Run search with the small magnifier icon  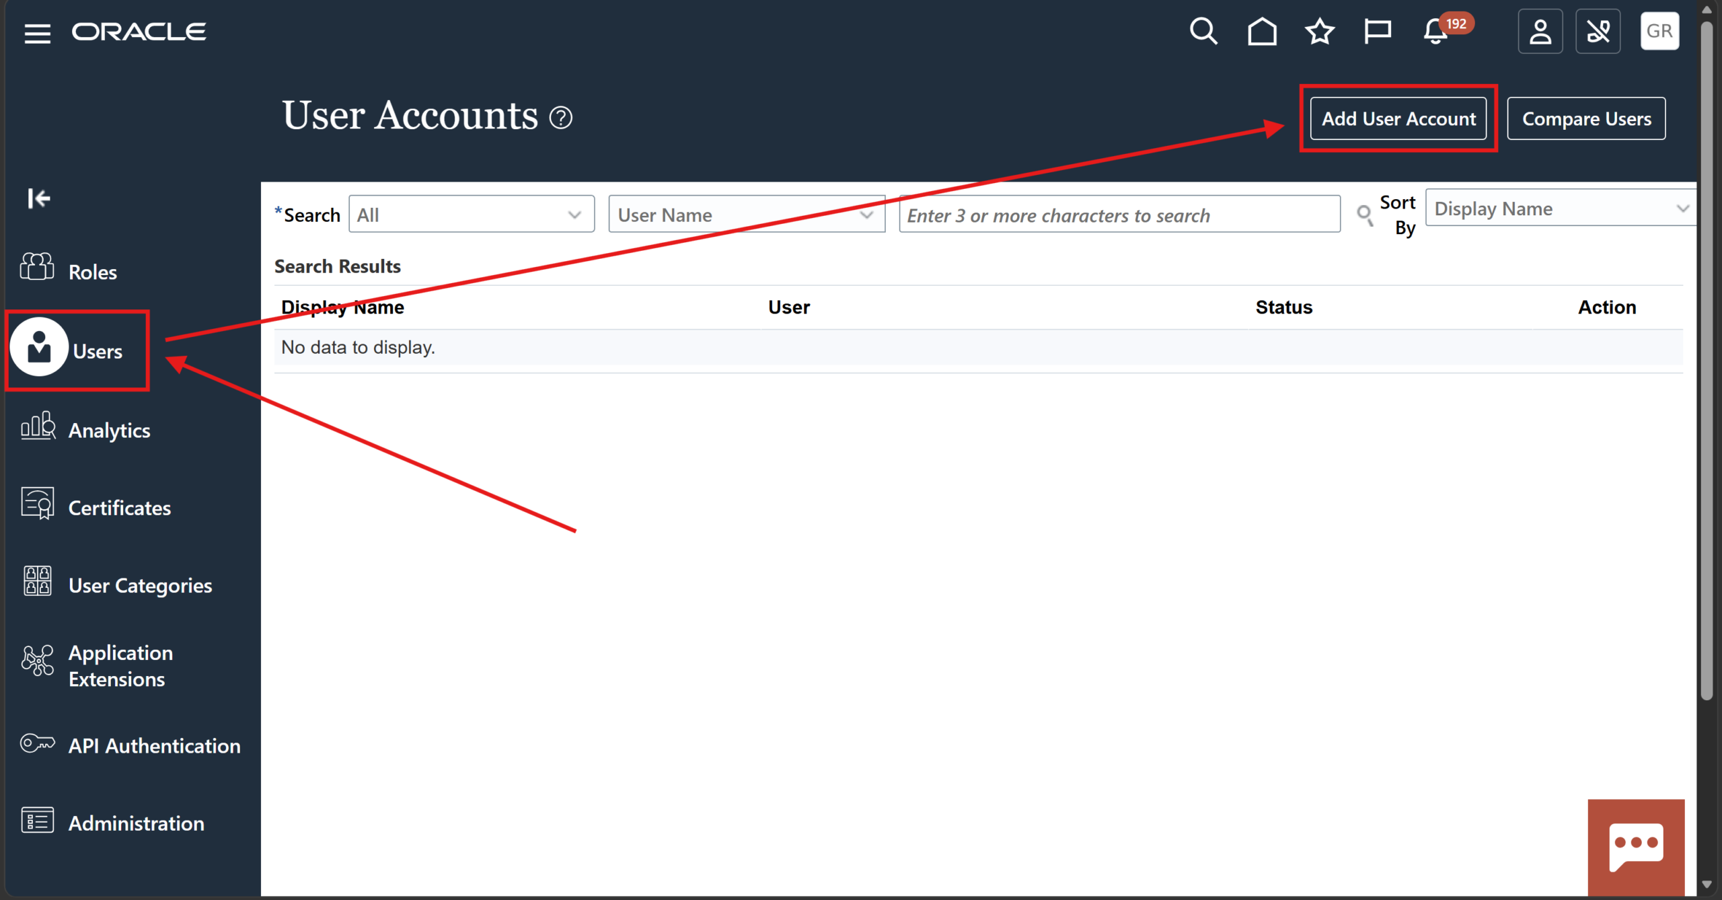(x=1364, y=215)
